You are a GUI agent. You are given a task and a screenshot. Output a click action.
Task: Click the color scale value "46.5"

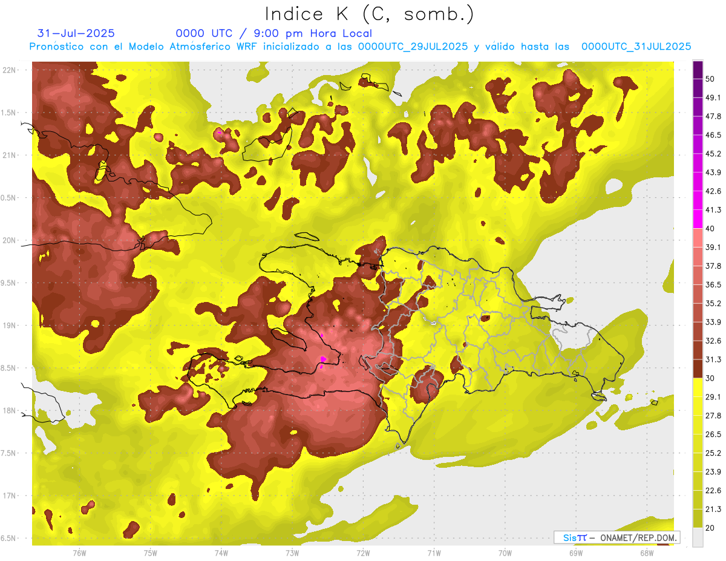pos(713,135)
